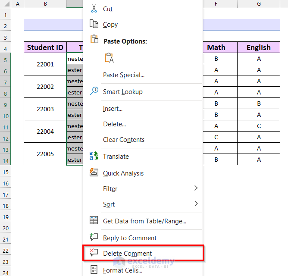This screenshot has width=288, height=276.
Task: Choose Paste Special from context menu
Action: click(124, 75)
